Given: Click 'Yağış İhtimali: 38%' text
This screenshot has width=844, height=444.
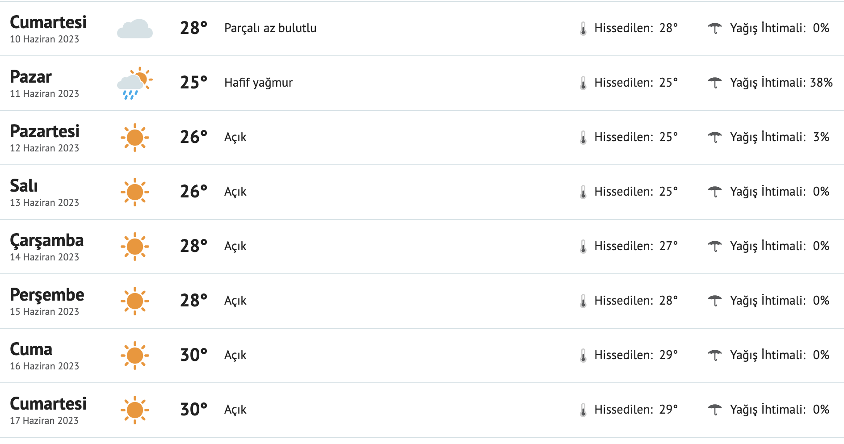Looking at the screenshot, I should click(x=781, y=83).
